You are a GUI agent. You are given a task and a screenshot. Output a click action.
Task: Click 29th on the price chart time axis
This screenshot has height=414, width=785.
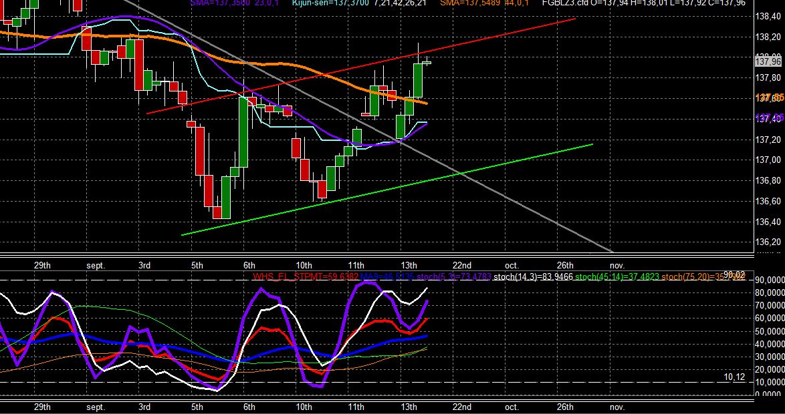pyautogui.click(x=42, y=265)
